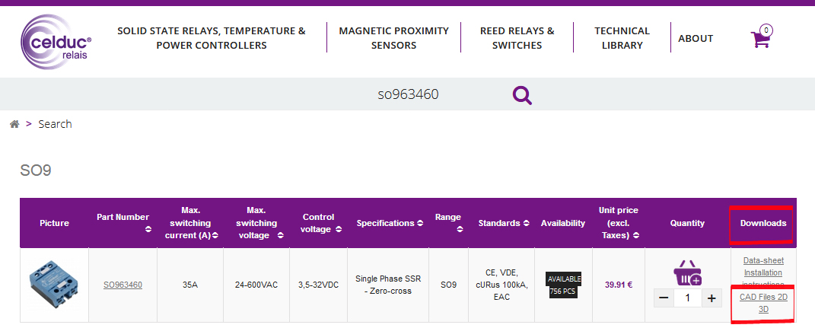The width and height of the screenshot is (815, 328).
Task: Add SO963460 to basket icon
Action: tap(687, 272)
